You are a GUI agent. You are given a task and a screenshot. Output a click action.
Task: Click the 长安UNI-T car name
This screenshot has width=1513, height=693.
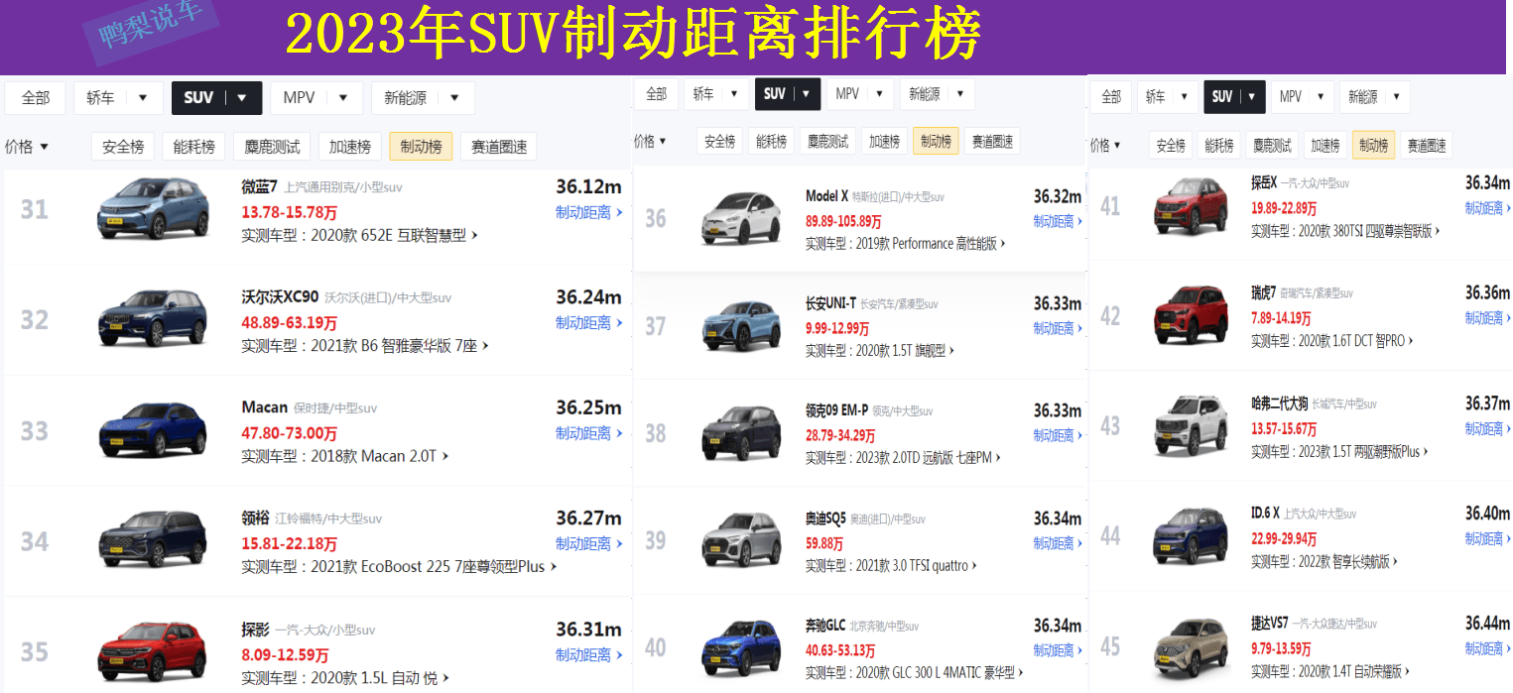tap(830, 303)
